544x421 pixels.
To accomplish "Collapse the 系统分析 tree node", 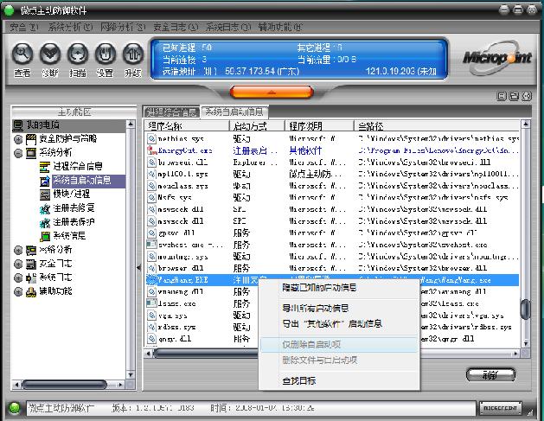I will tap(18, 152).
